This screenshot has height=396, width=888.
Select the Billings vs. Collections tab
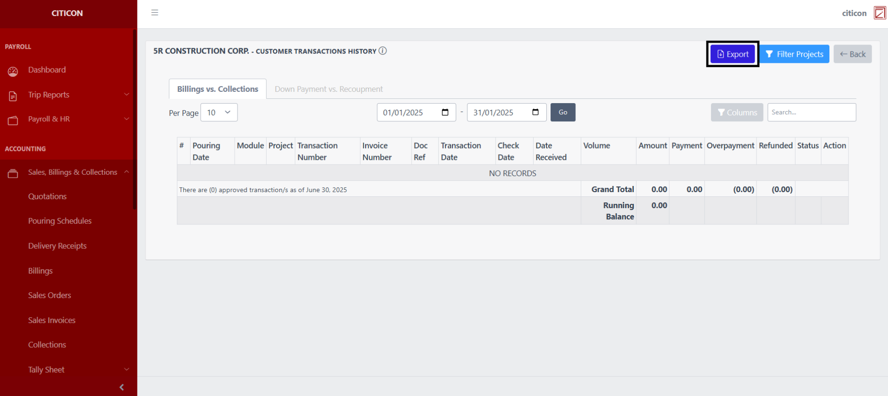(217, 89)
